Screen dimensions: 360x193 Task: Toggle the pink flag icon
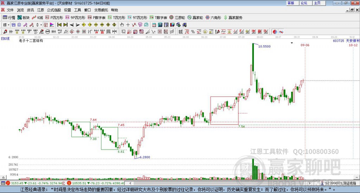[x=52, y=25]
